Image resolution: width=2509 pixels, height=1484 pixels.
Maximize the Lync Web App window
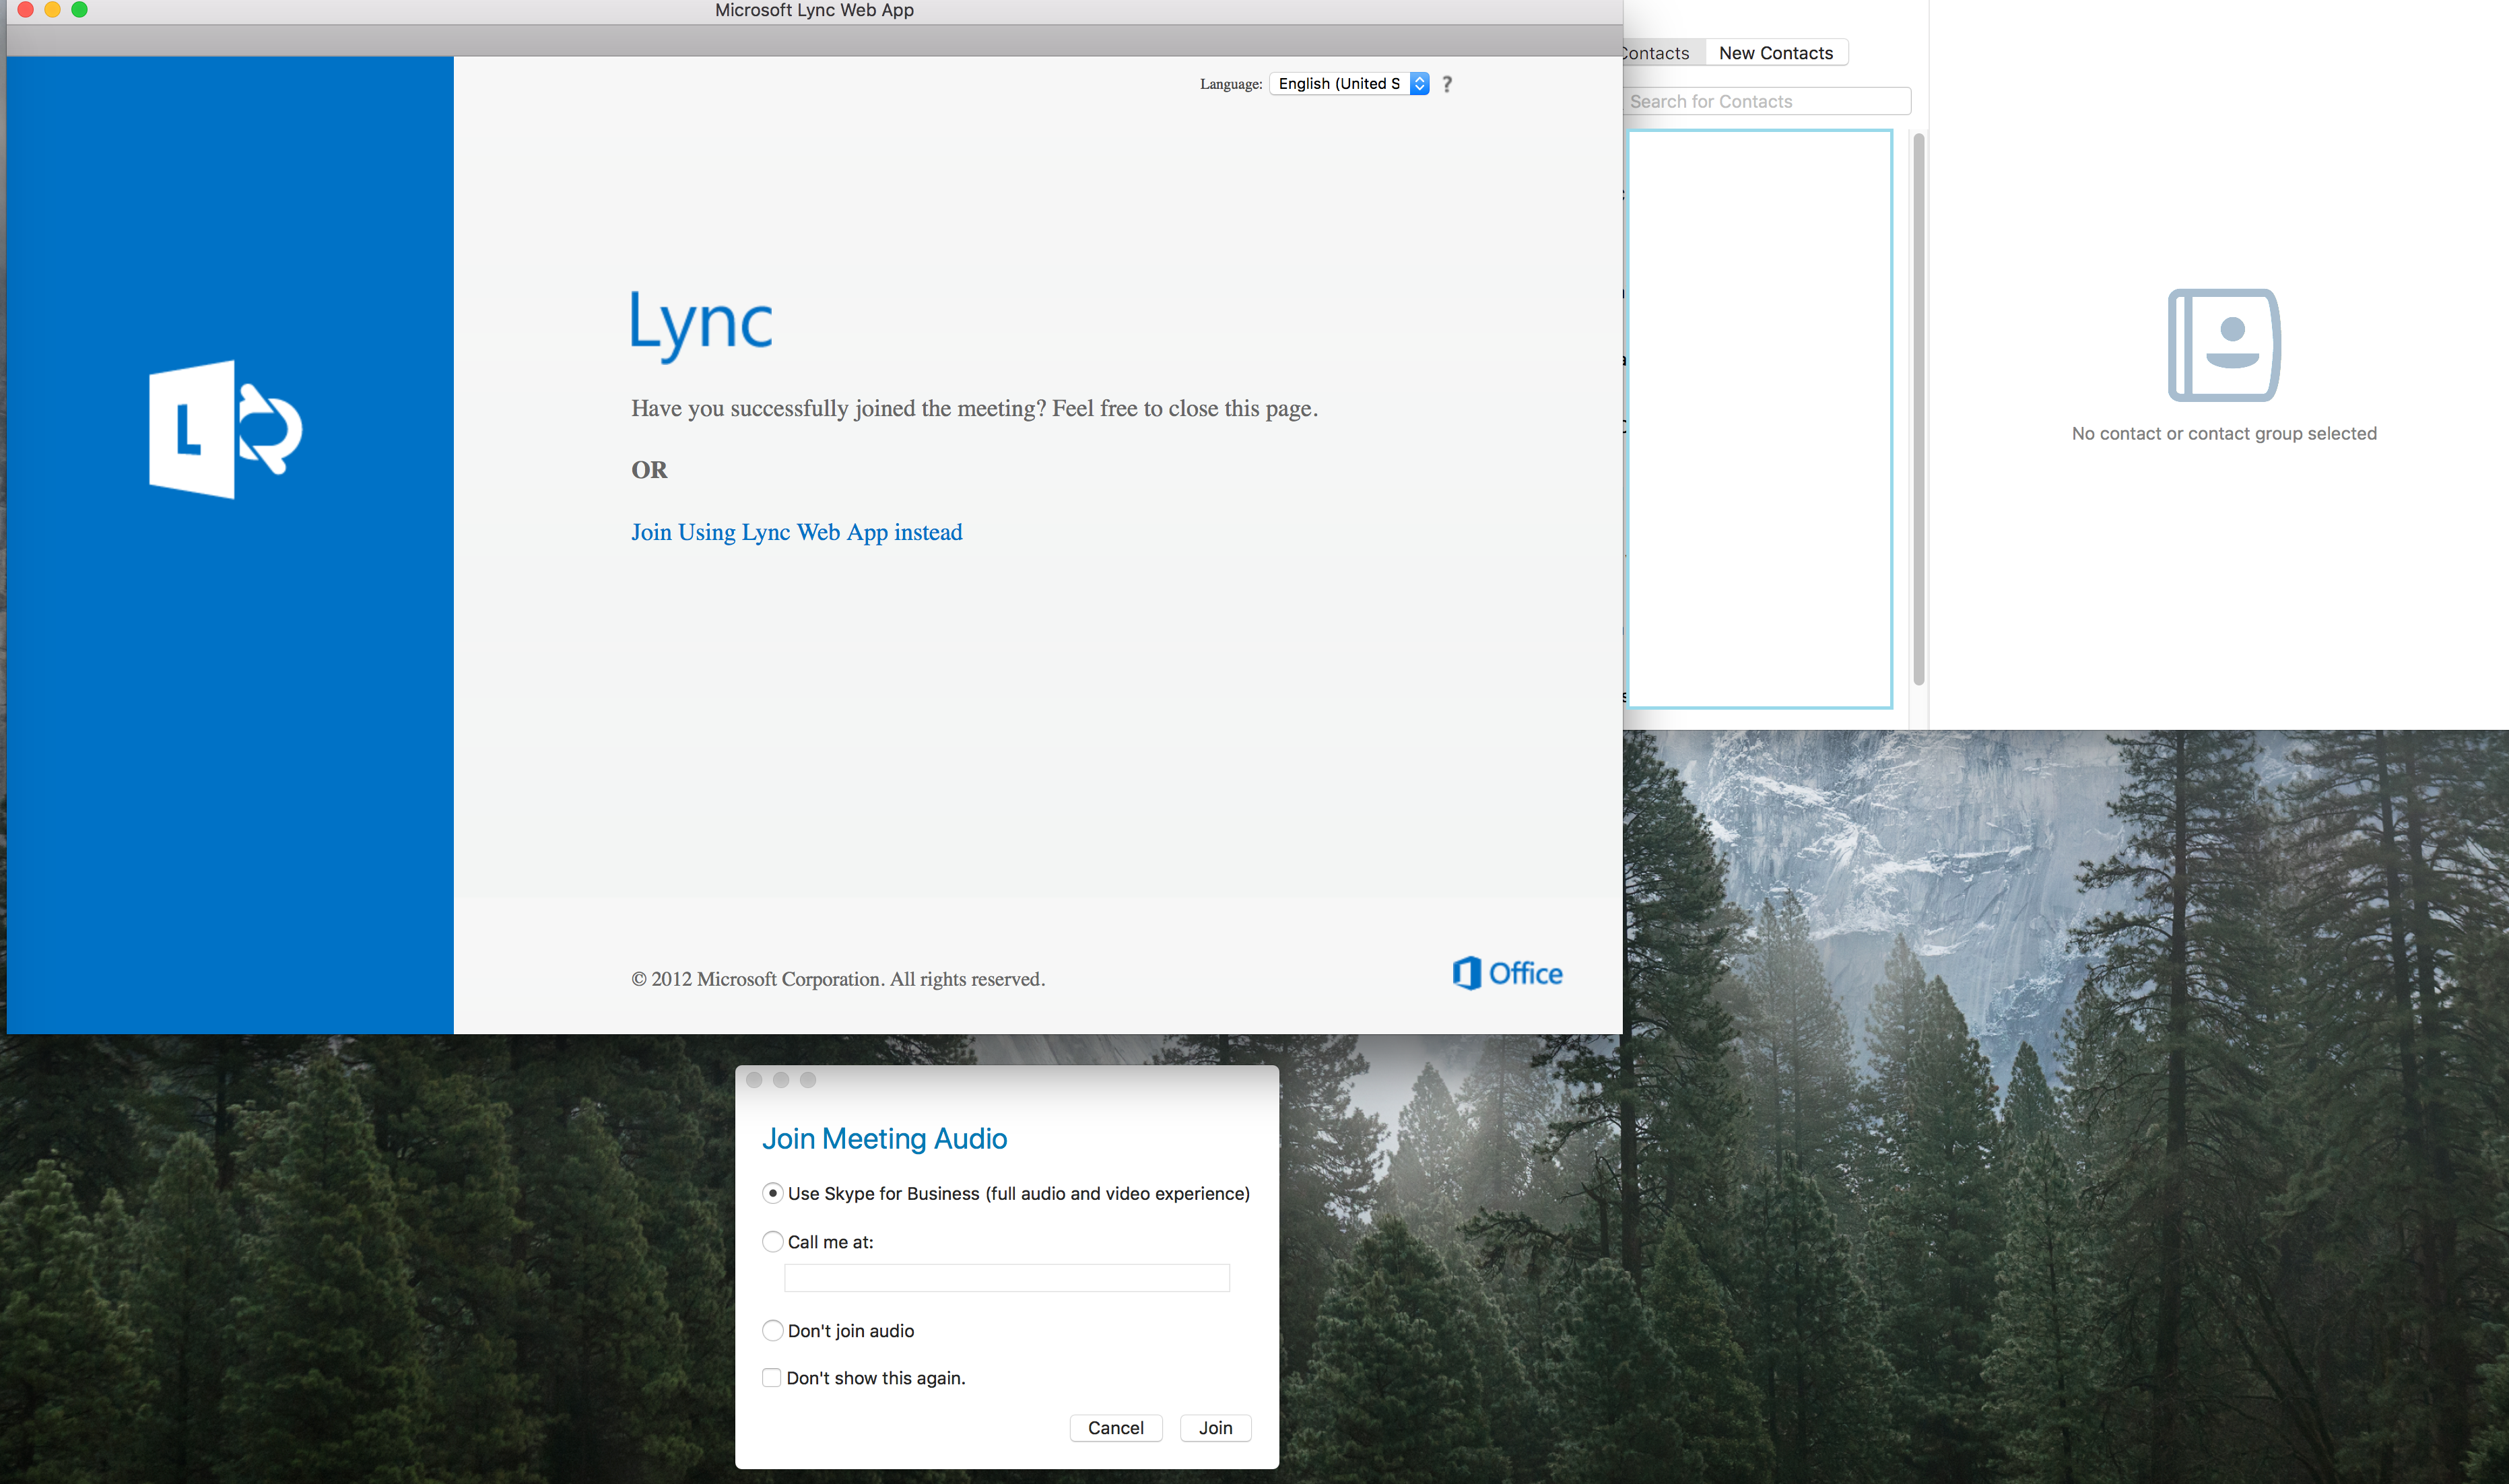point(80,10)
